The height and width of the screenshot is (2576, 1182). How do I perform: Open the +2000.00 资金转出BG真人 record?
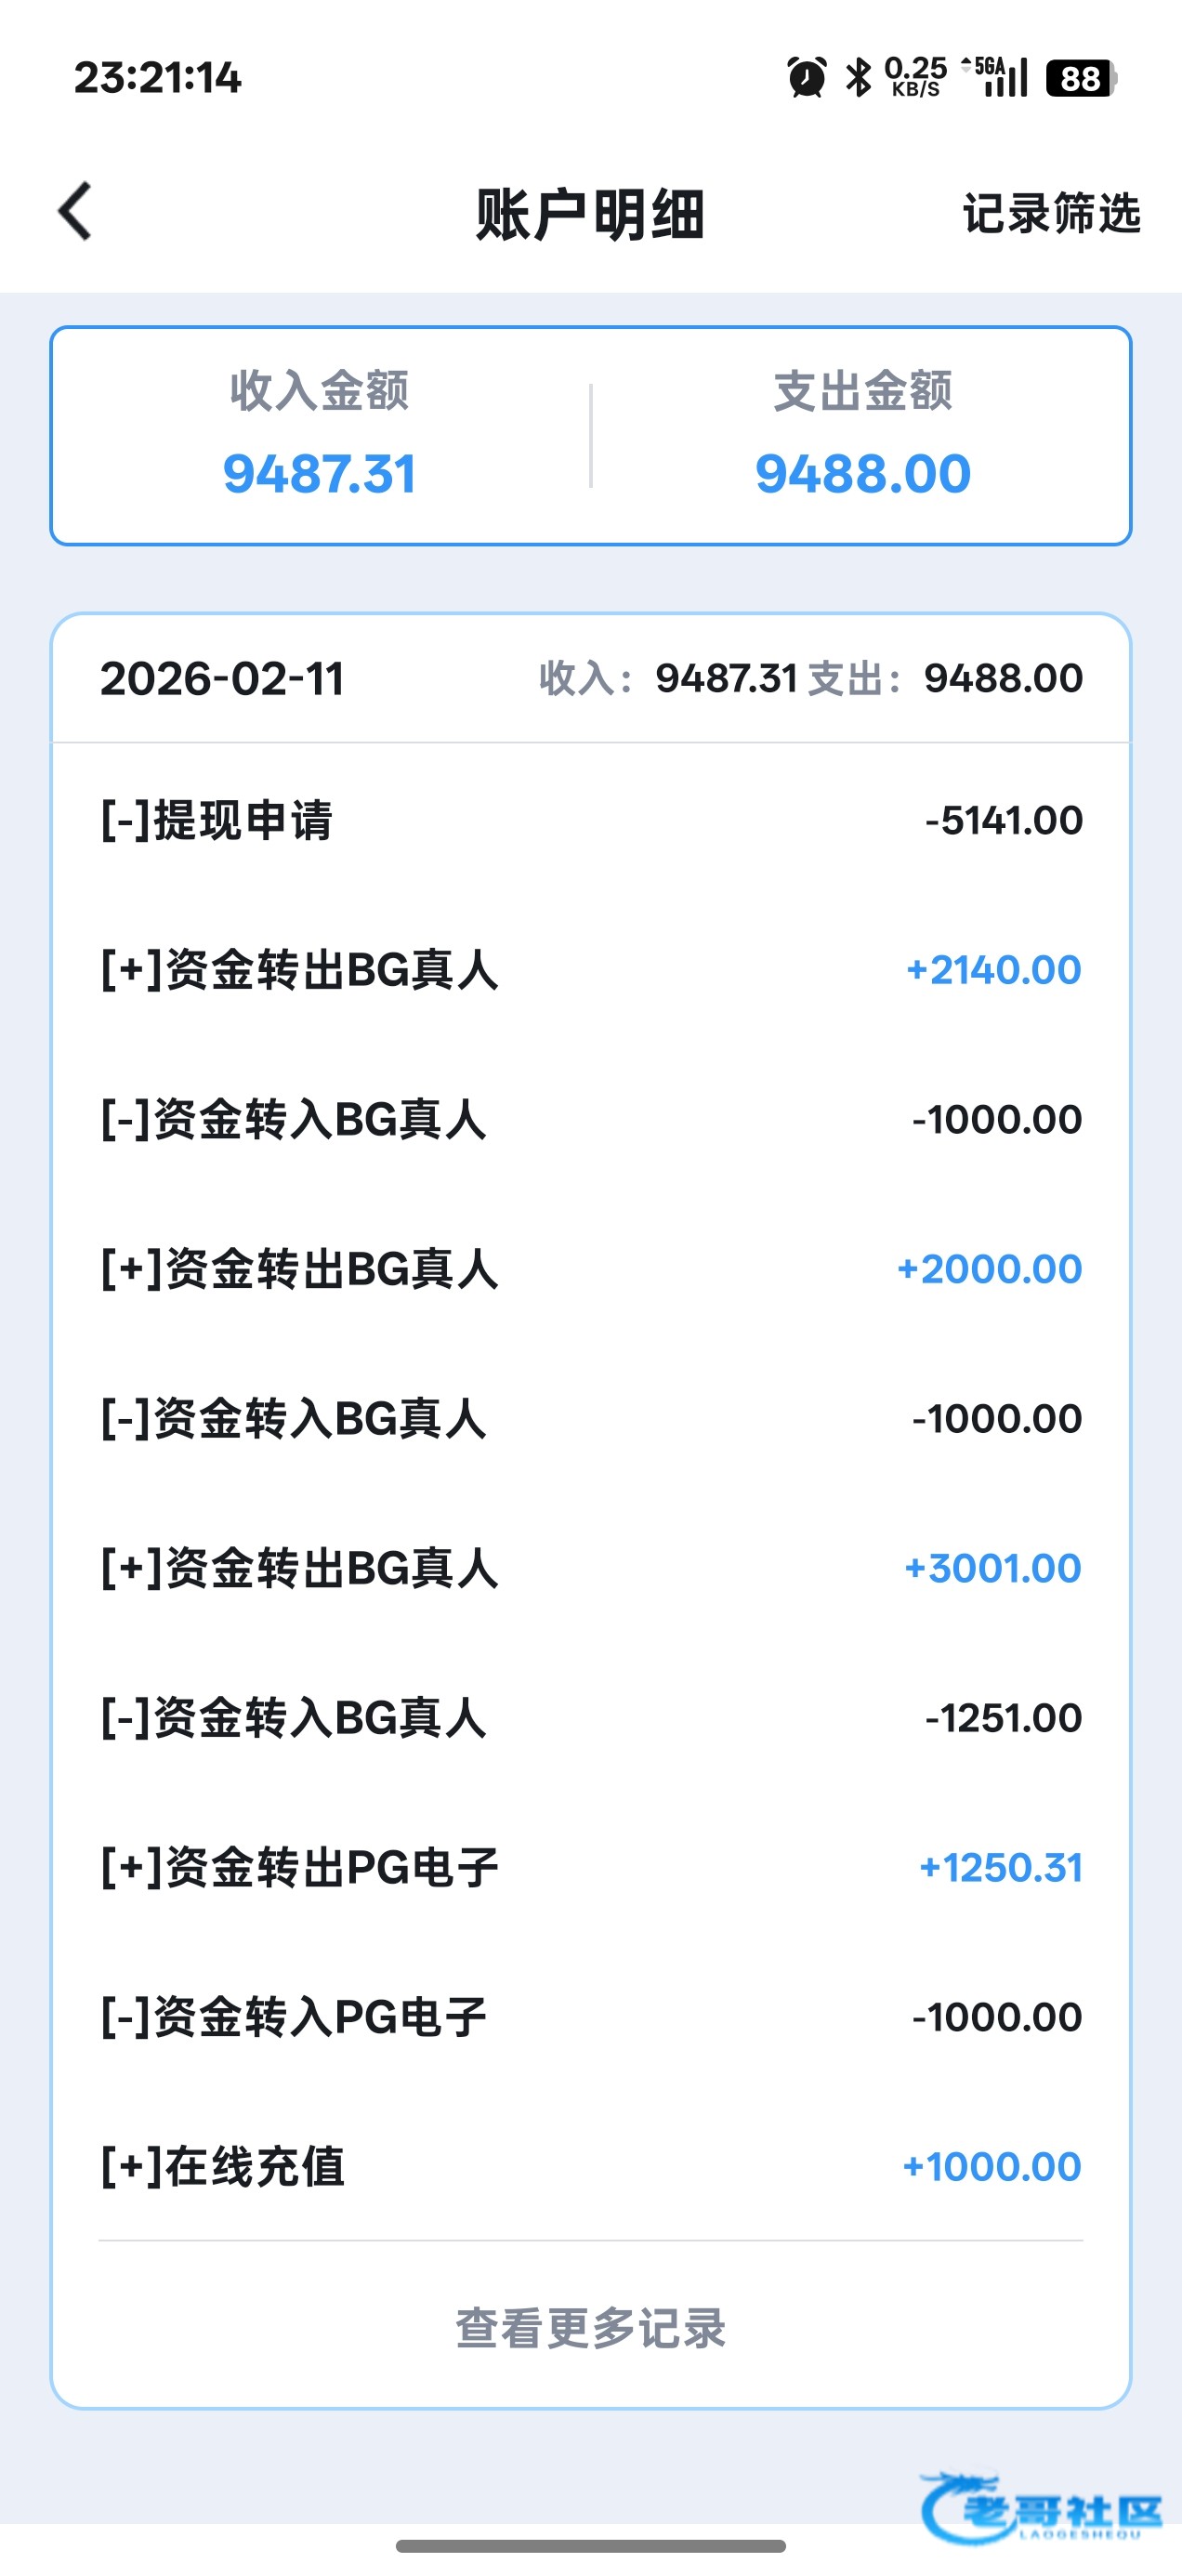click(x=590, y=1269)
